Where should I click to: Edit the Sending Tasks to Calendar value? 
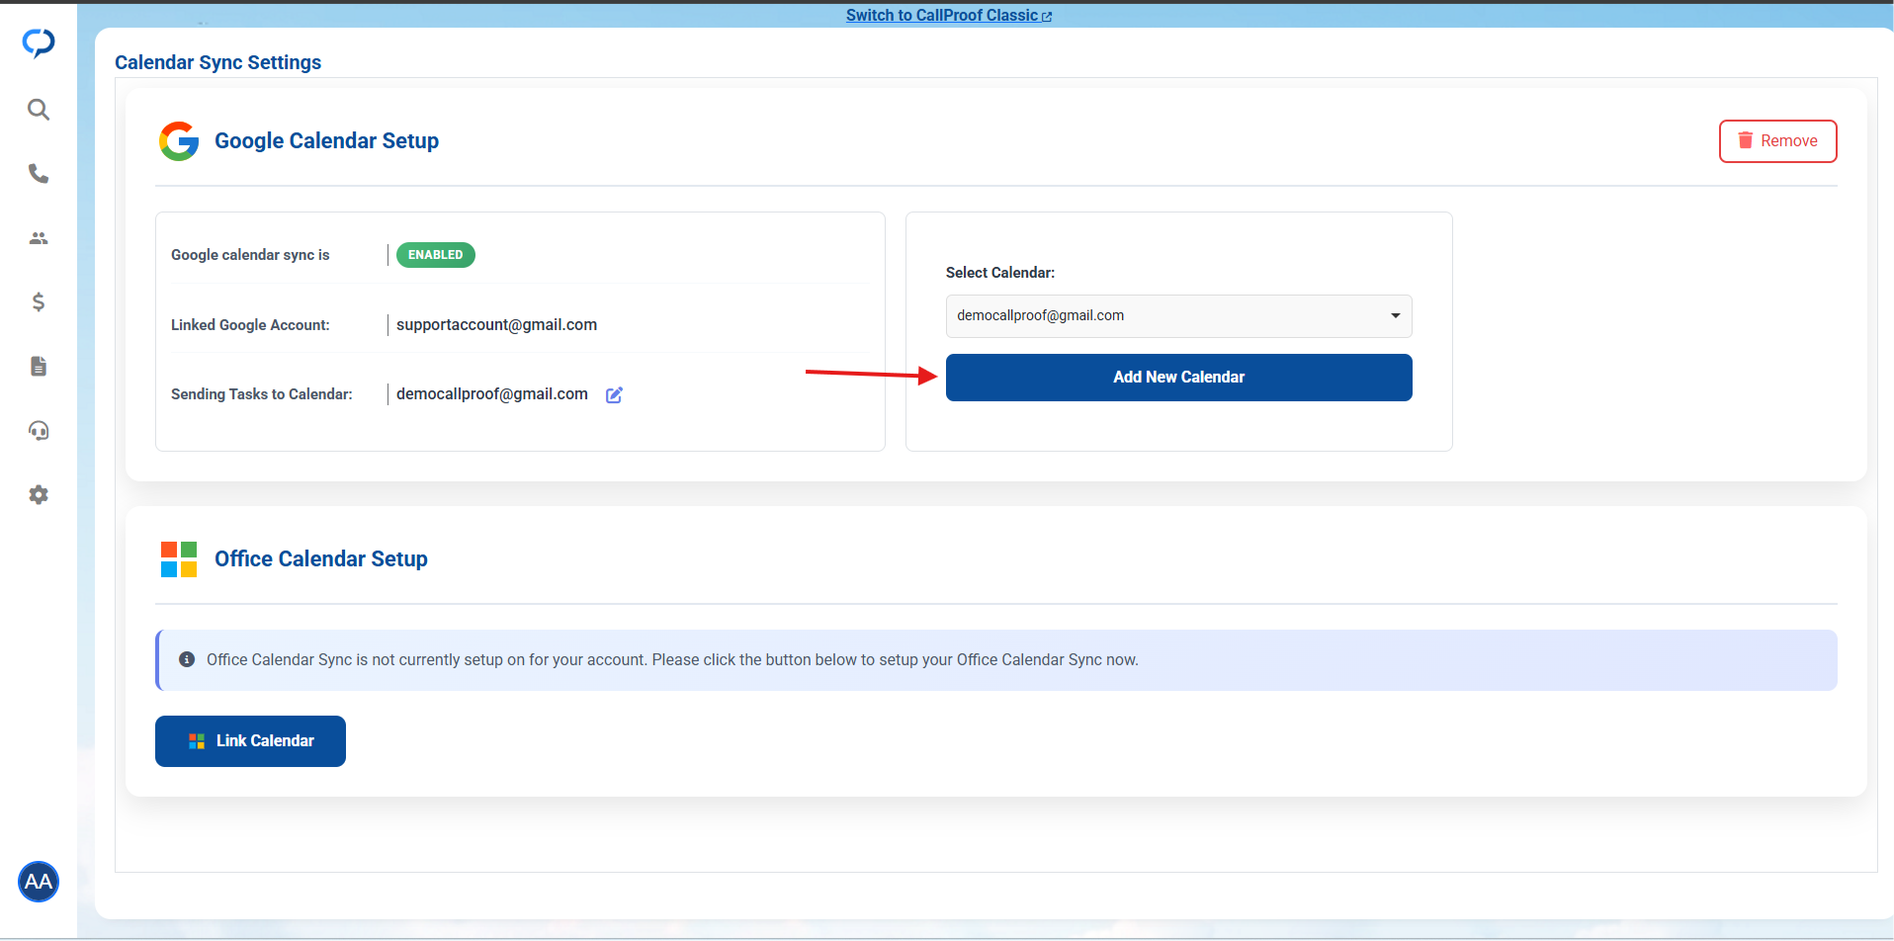coord(614,394)
